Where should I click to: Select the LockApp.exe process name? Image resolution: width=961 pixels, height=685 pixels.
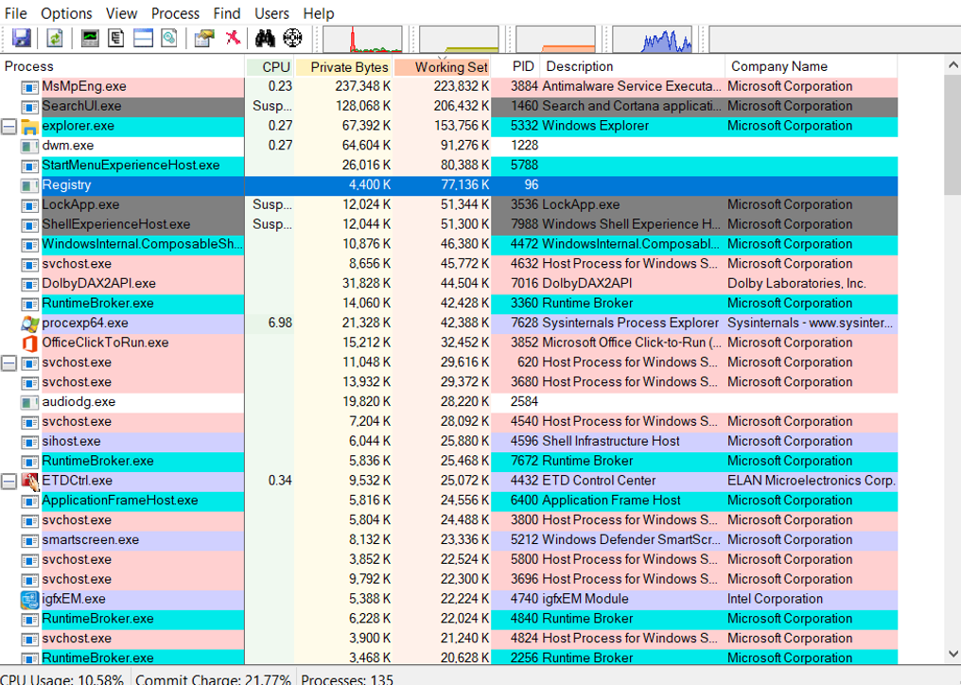click(80, 204)
